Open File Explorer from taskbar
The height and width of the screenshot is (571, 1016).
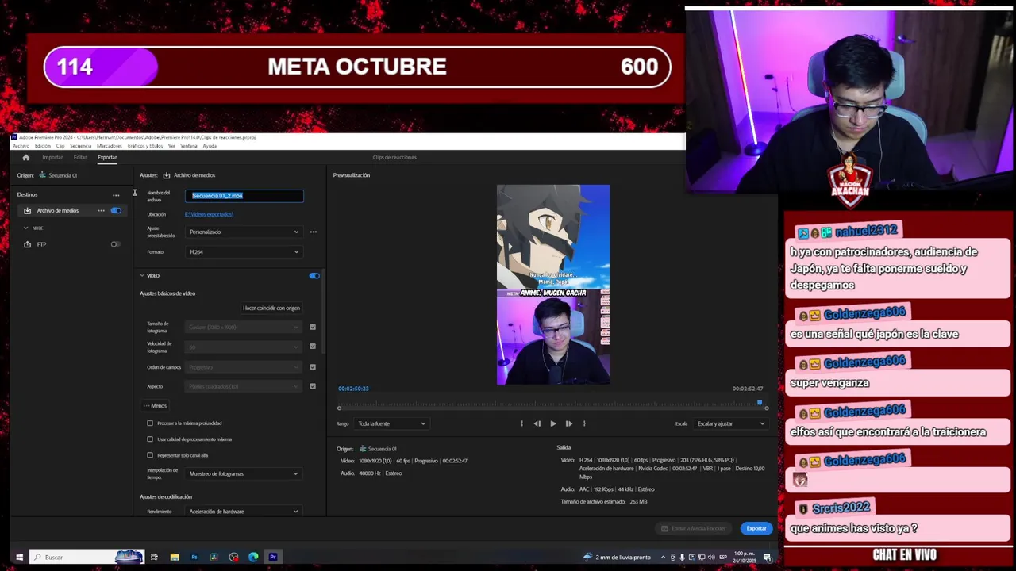[174, 557]
